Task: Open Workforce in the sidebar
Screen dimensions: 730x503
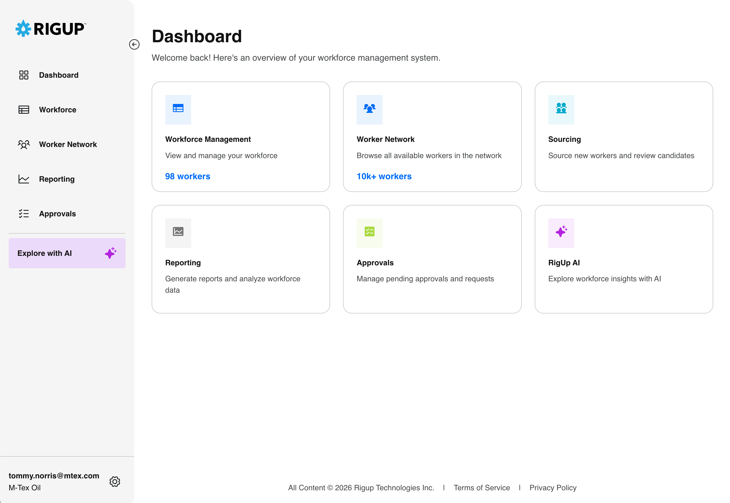Action: 57,110
